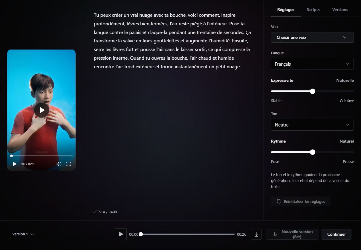Click the video preview thumbnail
This screenshot has height=250, width=361.
click(42, 110)
